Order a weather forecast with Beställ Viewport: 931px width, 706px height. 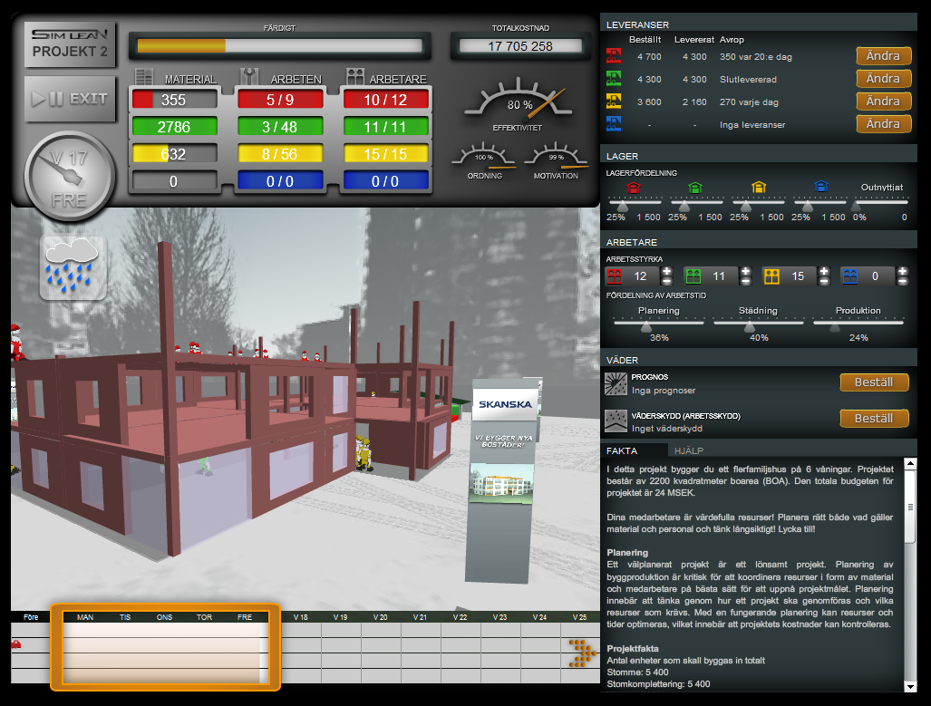[874, 382]
